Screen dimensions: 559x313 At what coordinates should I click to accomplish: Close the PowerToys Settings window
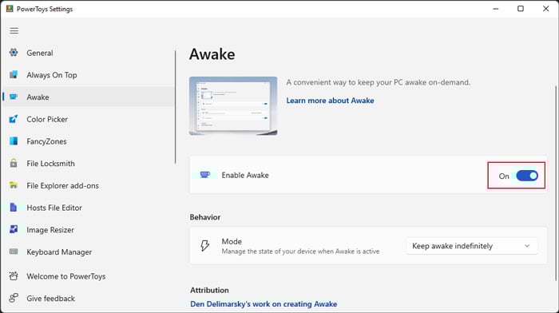pyautogui.click(x=545, y=9)
